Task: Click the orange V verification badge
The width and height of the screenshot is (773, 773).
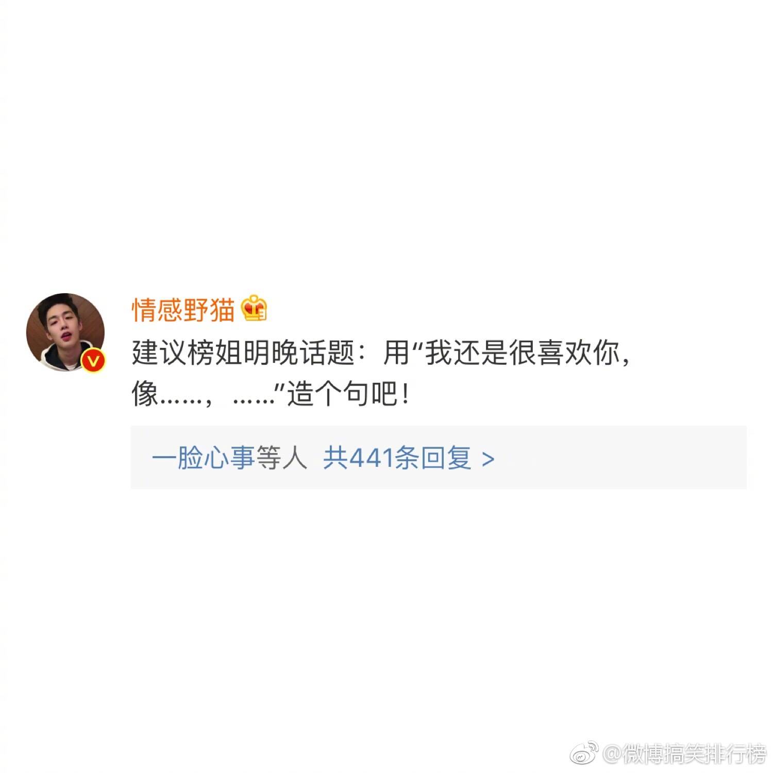Action: [x=93, y=361]
